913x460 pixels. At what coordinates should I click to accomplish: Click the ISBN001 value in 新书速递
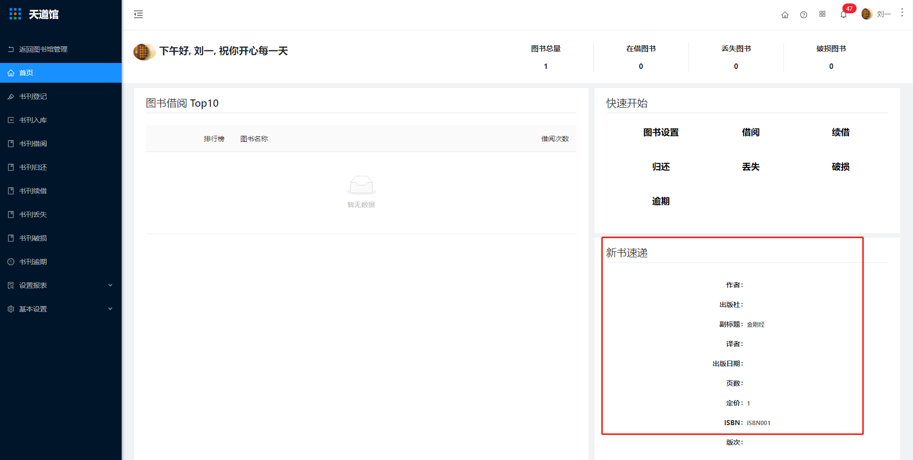click(758, 423)
